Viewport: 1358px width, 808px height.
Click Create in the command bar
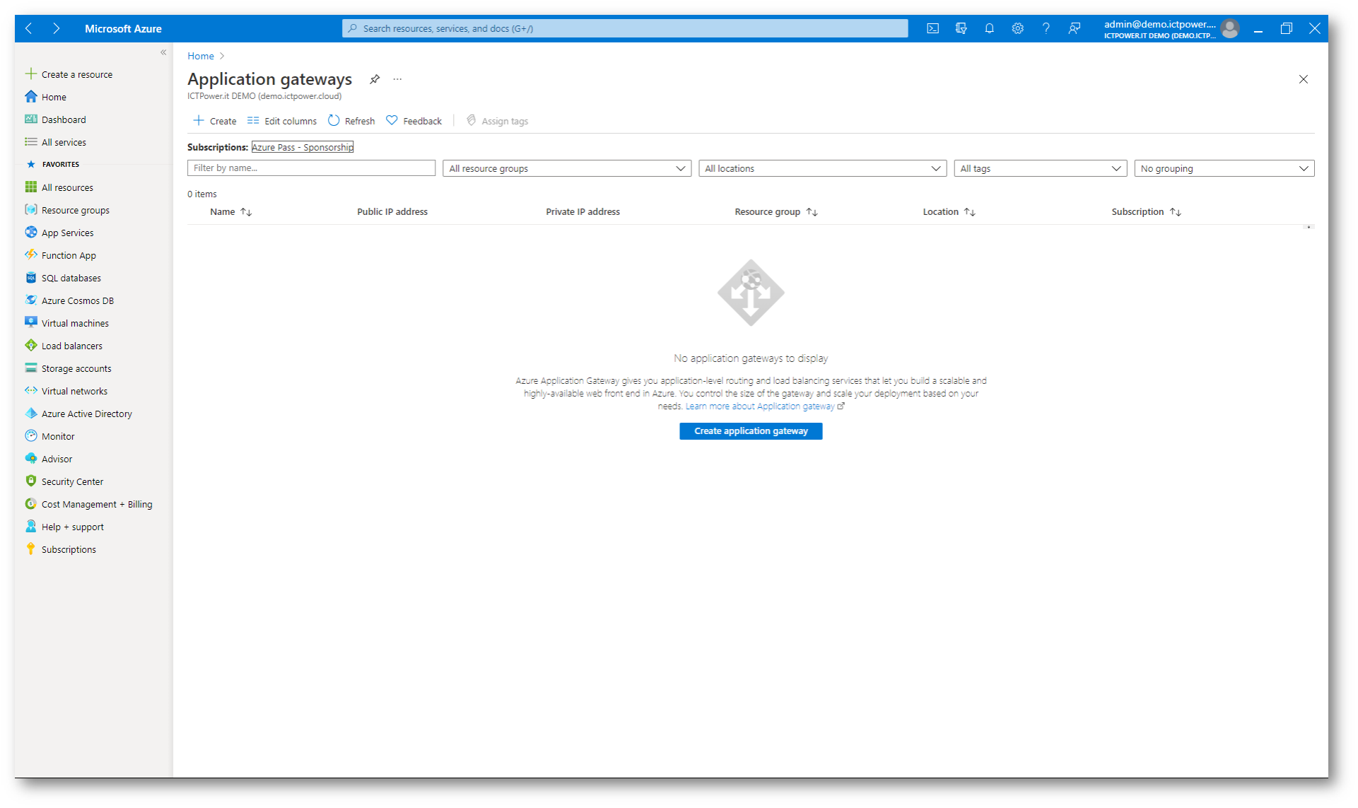(x=215, y=121)
